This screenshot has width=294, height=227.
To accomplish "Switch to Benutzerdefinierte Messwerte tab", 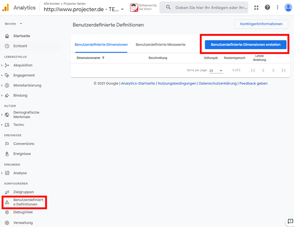I will coord(160,44).
